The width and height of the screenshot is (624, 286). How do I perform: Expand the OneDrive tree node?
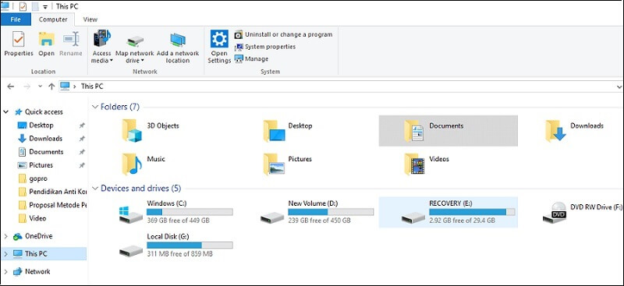point(6,236)
